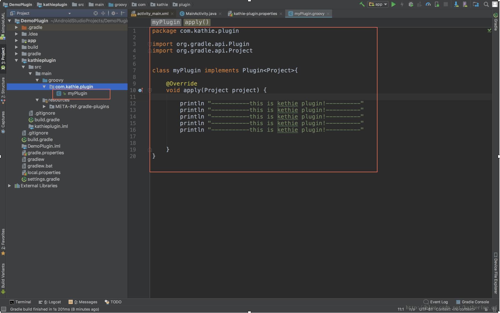Open Device File Explorer side panel

(496, 273)
